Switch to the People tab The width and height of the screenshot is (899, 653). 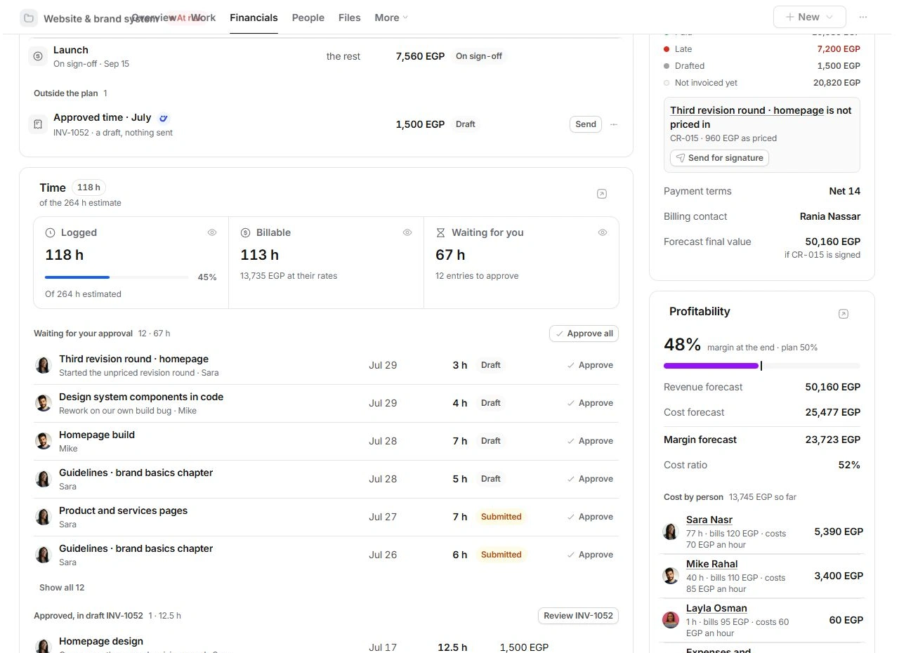[308, 18]
